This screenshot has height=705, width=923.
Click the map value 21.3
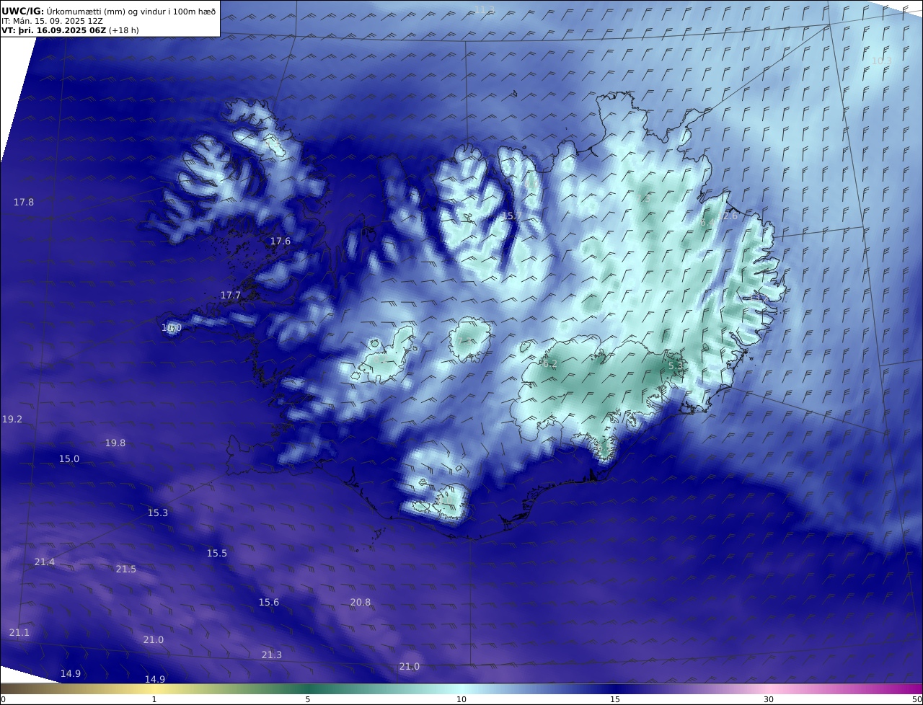point(272,655)
